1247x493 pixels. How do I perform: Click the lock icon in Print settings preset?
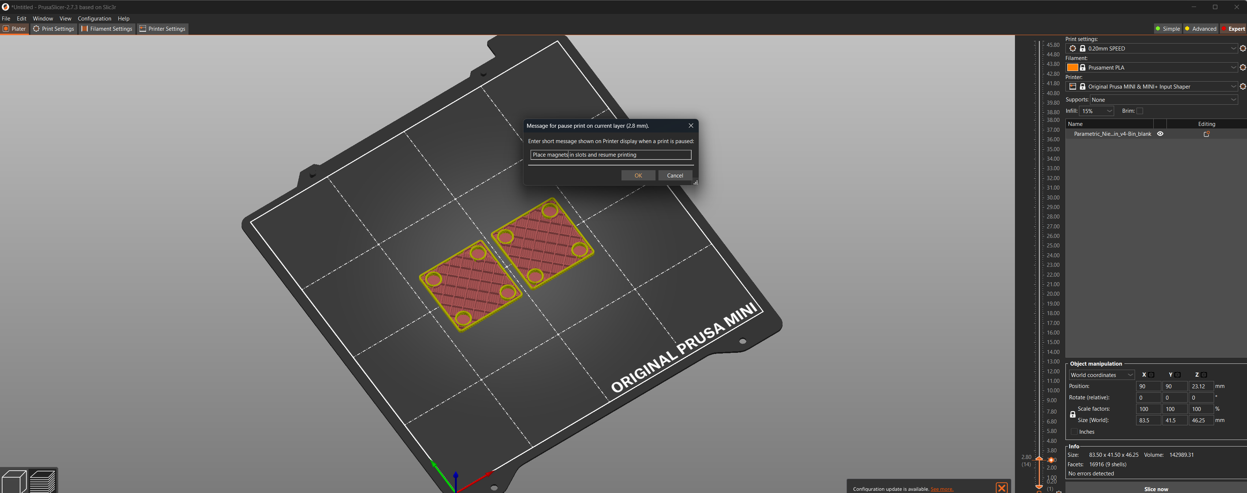(x=1082, y=48)
